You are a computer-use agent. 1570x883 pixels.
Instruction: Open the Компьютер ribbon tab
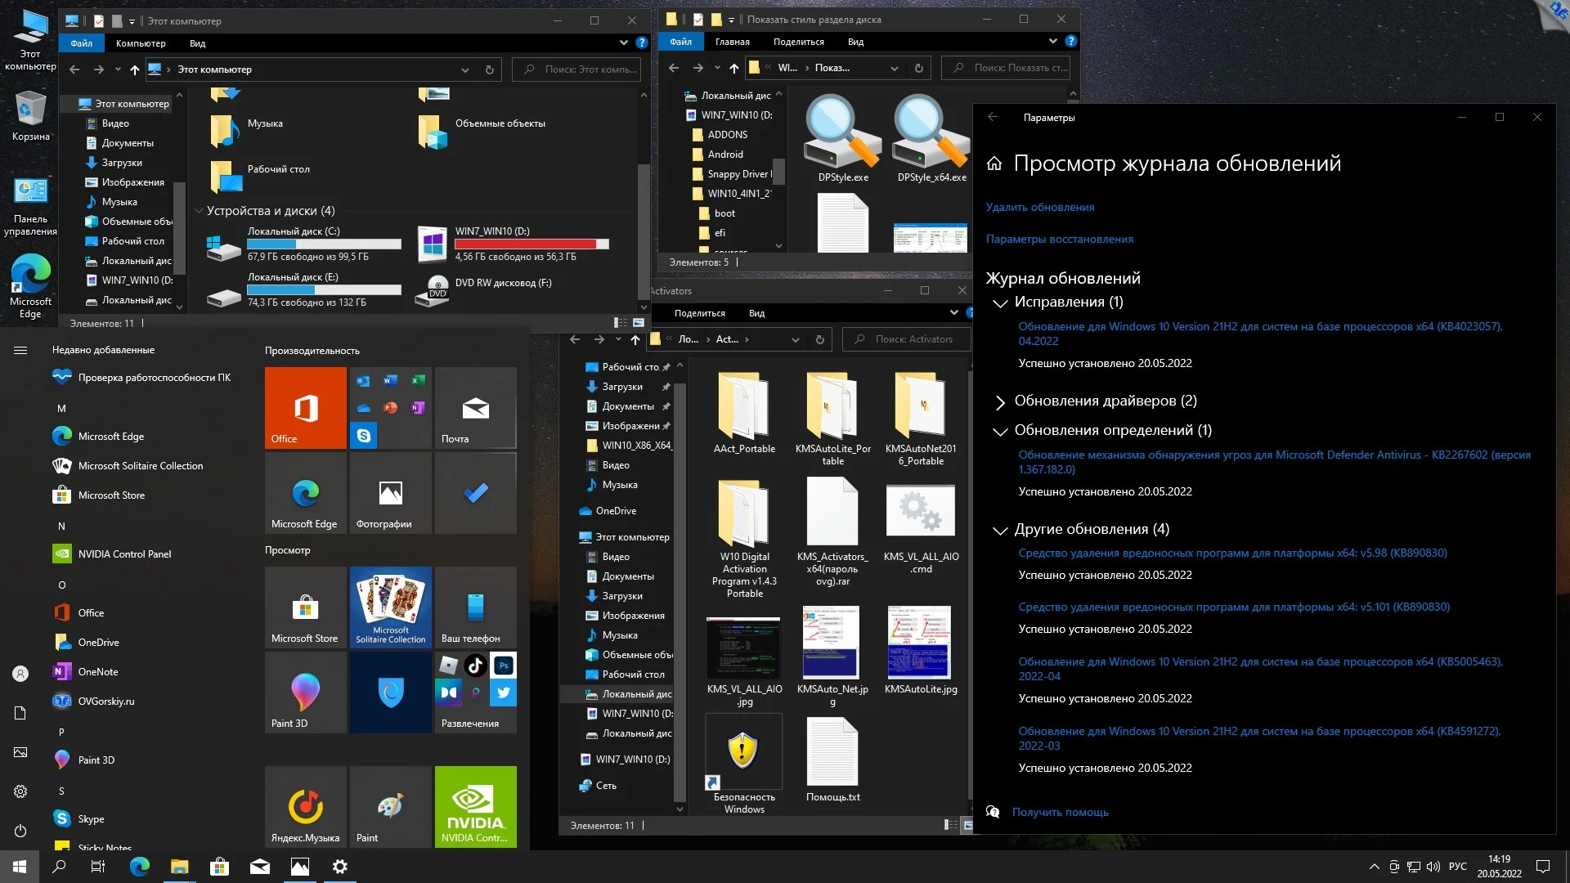point(141,43)
